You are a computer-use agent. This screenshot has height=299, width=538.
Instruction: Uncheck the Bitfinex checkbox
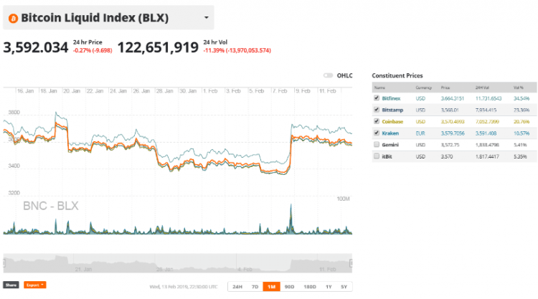click(377, 98)
